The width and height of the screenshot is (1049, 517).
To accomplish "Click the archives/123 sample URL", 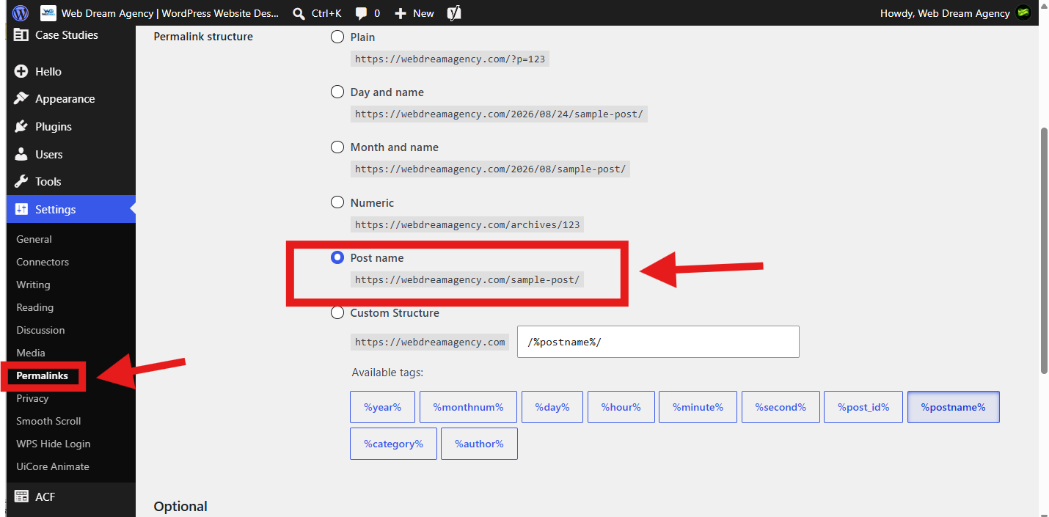I will click(x=467, y=224).
